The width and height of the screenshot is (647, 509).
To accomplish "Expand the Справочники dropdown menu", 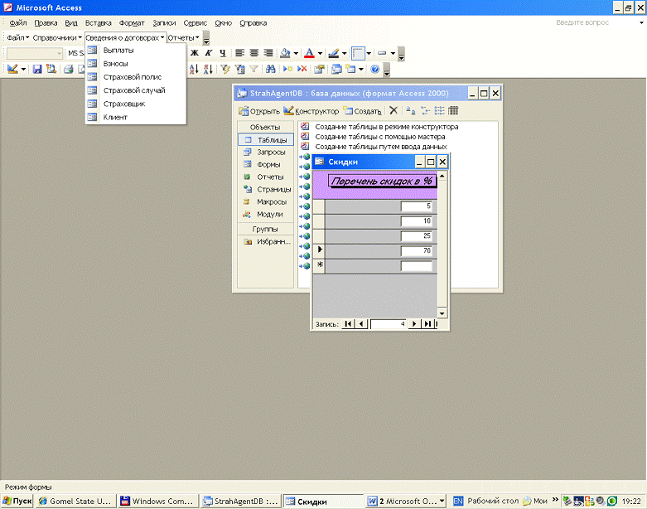I will (57, 38).
